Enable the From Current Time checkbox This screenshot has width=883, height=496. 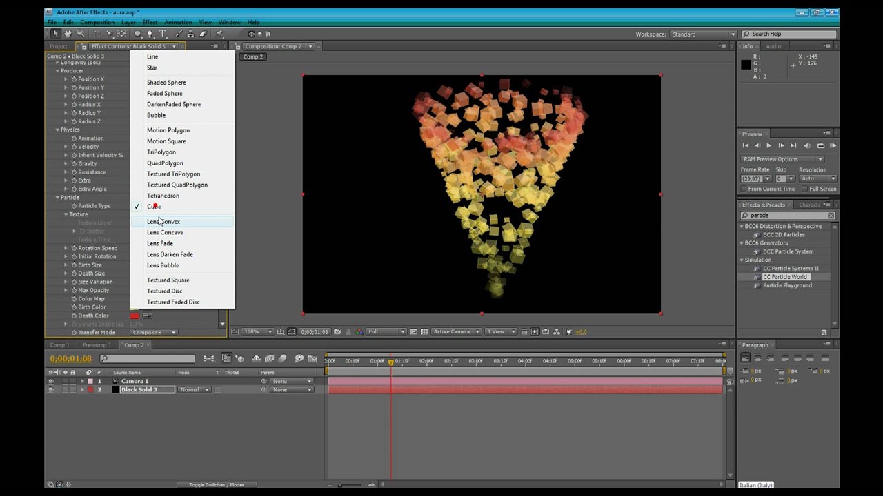coord(743,189)
